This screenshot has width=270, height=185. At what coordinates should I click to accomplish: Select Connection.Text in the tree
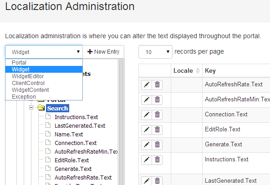coord(76,143)
